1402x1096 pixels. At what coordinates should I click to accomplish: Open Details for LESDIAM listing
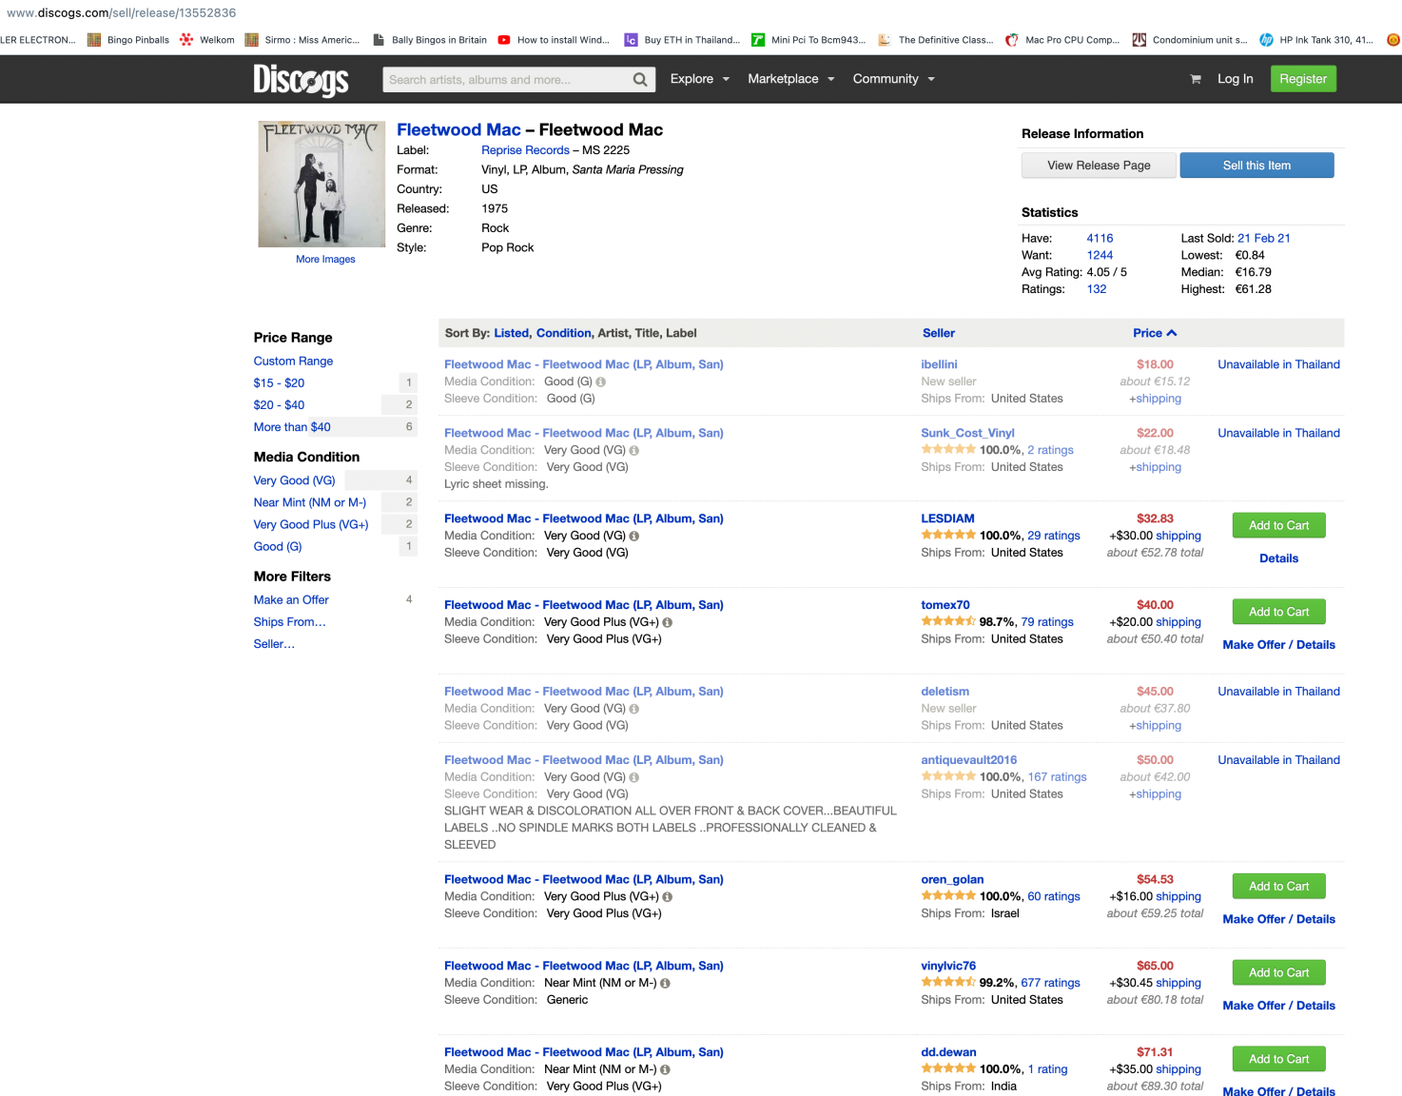(1278, 558)
